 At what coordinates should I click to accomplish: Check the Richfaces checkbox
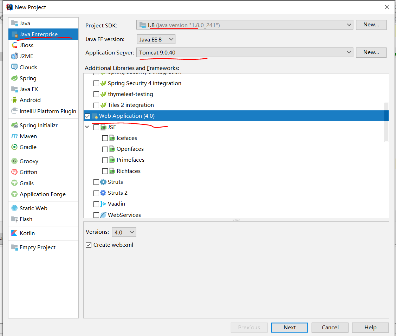click(105, 171)
